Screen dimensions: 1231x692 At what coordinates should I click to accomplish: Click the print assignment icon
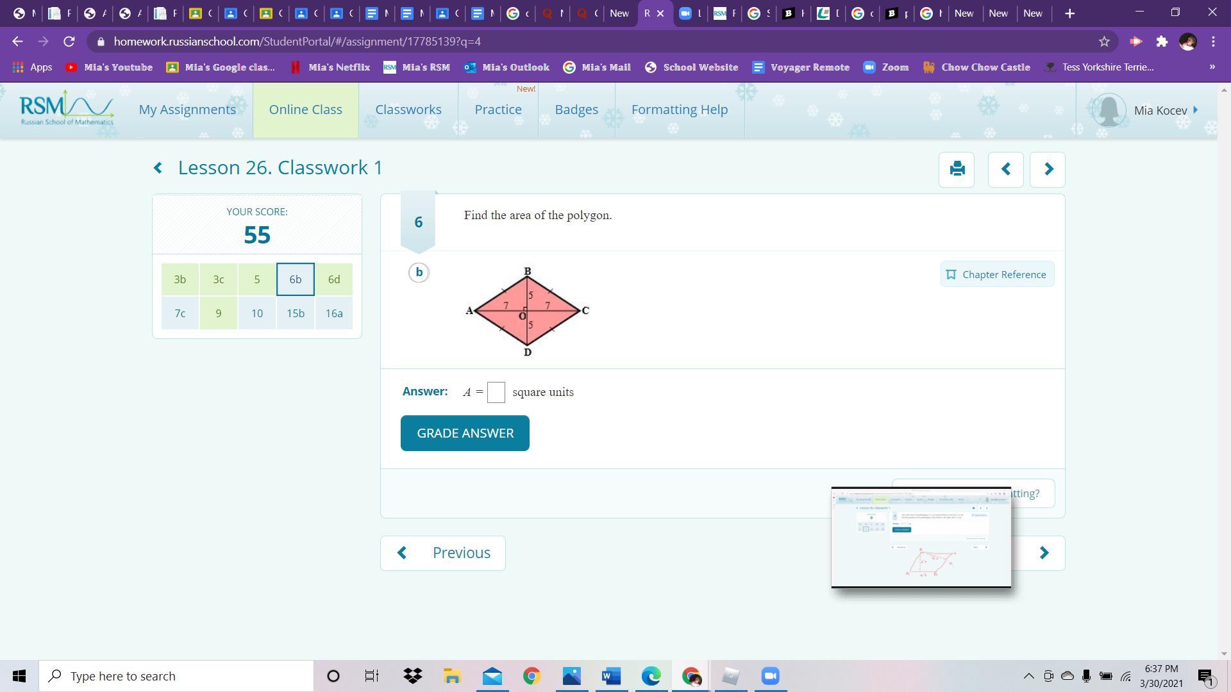(x=957, y=169)
